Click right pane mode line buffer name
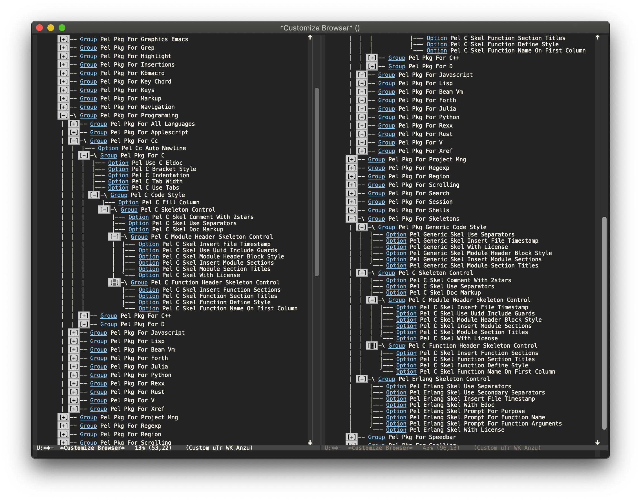The image size is (641, 500). (380, 448)
